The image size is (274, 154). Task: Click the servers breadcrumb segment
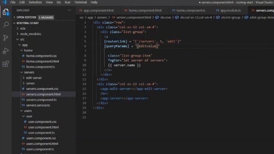102,18
